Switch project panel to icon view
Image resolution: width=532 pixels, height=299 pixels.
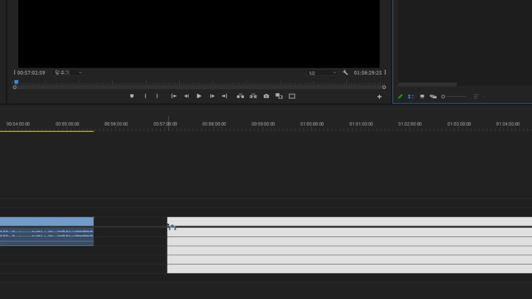(x=422, y=97)
